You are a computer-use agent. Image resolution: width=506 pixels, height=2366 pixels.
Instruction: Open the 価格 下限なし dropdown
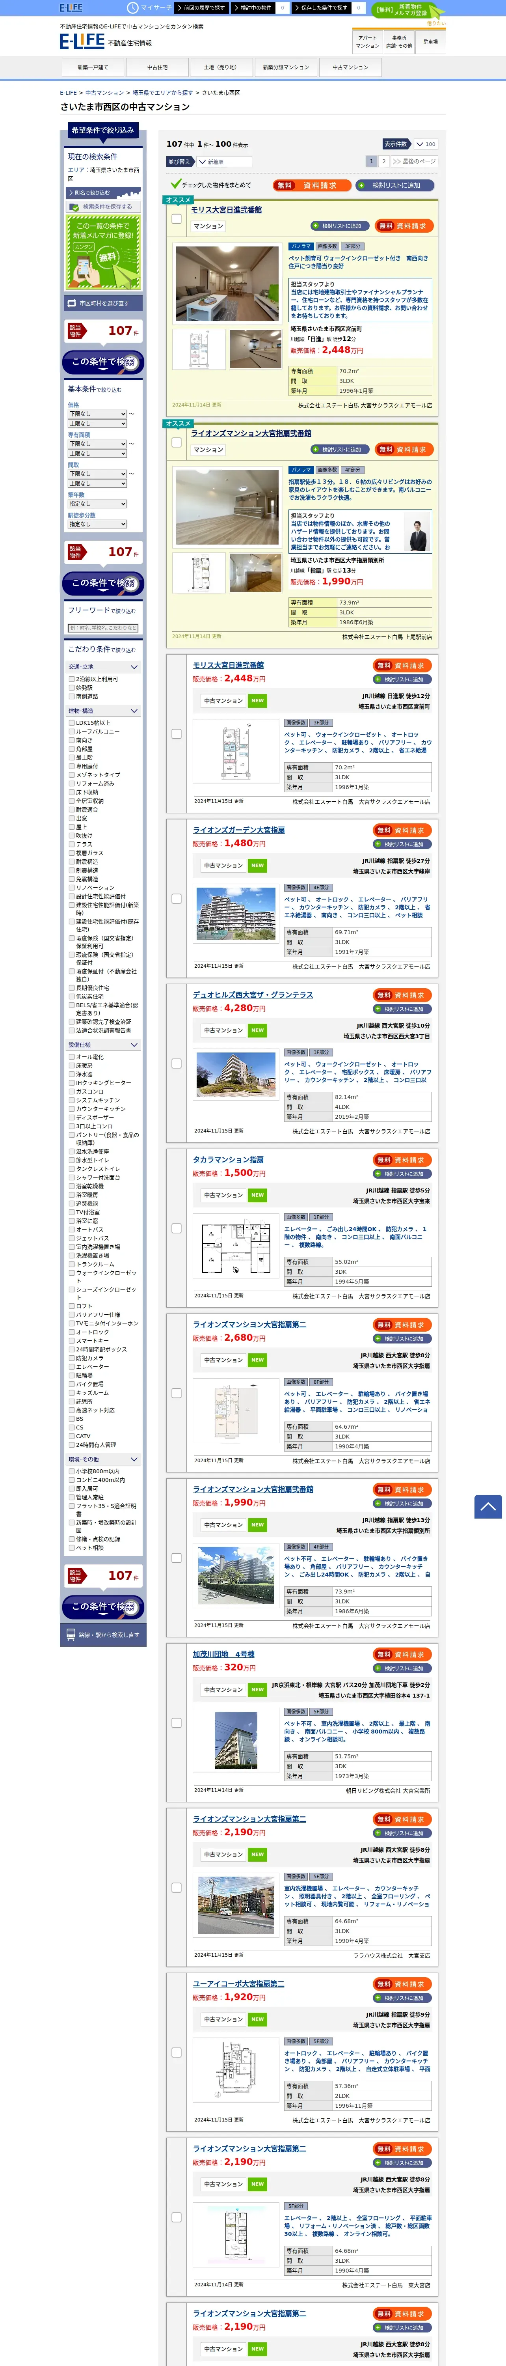97,414
